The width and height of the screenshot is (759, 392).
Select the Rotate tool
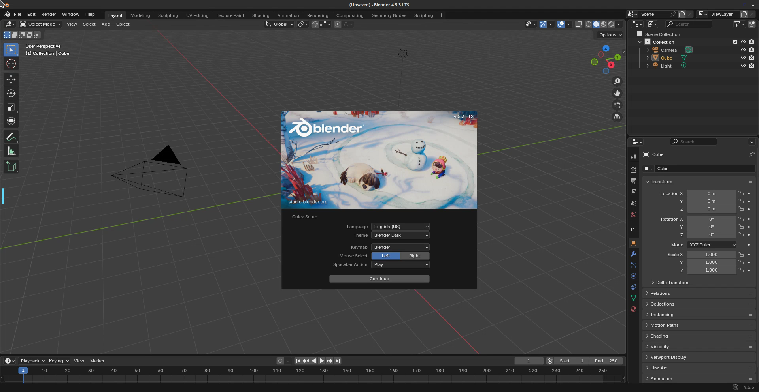11,93
